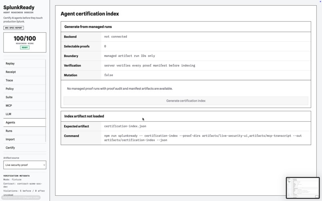
Task: Select Policy in the sidebar
Action: [x=24, y=89]
